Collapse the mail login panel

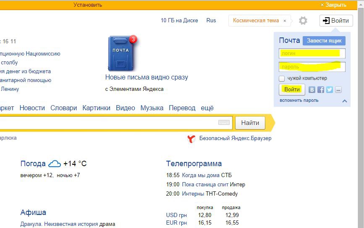pos(345,101)
